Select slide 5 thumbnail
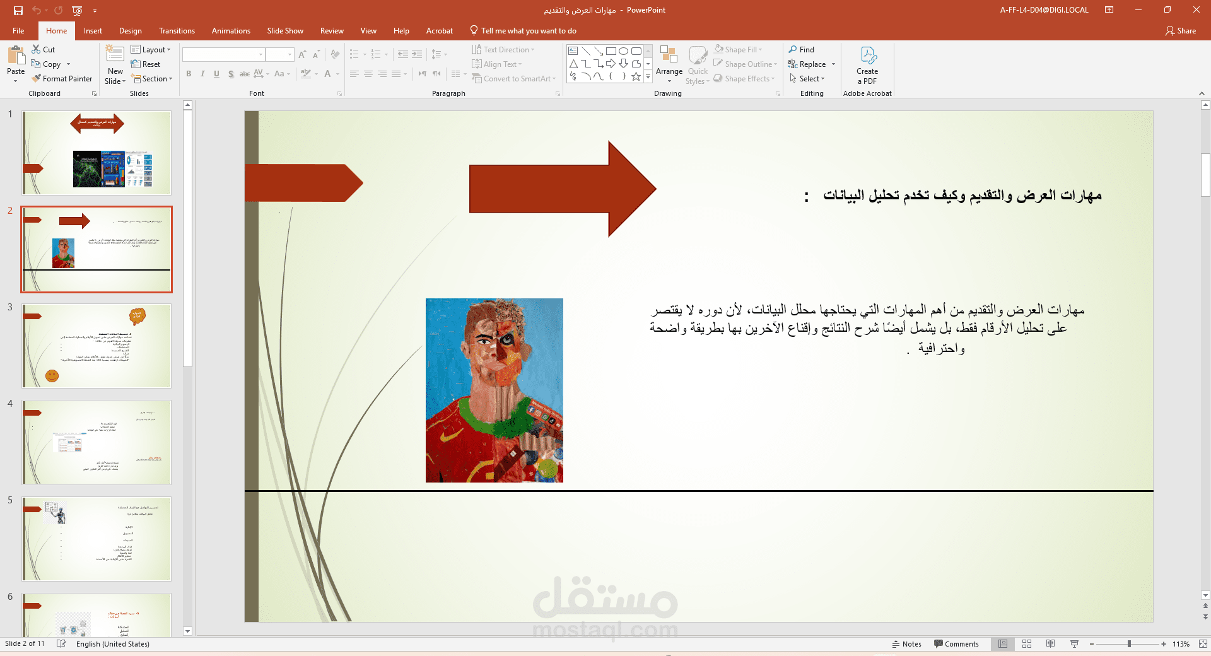This screenshot has width=1211, height=656. click(x=97, y=539)
